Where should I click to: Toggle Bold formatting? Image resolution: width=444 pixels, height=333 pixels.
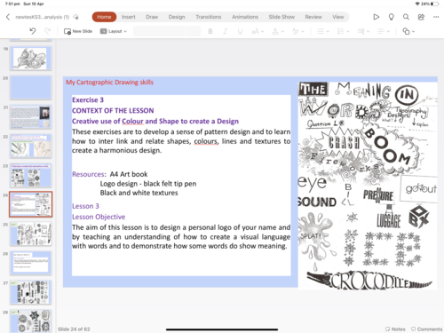210,31
